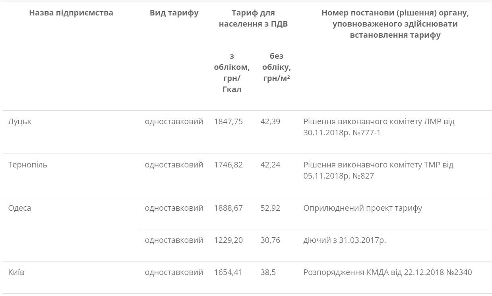Click the "без обліку, грн/м²" subheader

click(x=276, y=67)
